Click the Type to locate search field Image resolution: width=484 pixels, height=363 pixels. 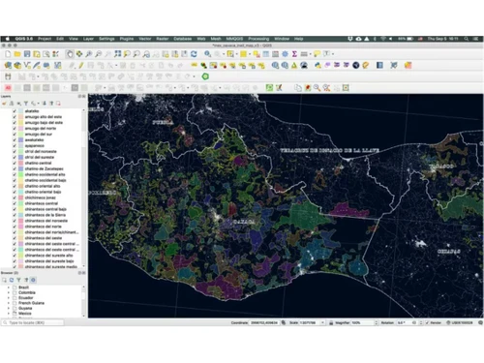[33, 322]
